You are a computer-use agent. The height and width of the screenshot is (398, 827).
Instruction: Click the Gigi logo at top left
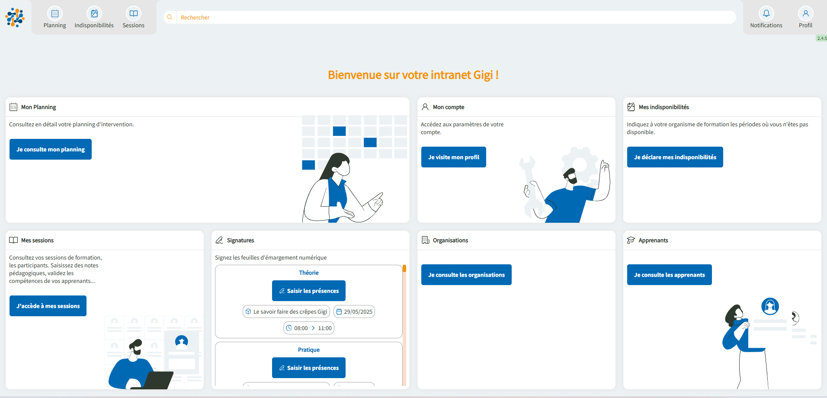[x=15, y=17]
